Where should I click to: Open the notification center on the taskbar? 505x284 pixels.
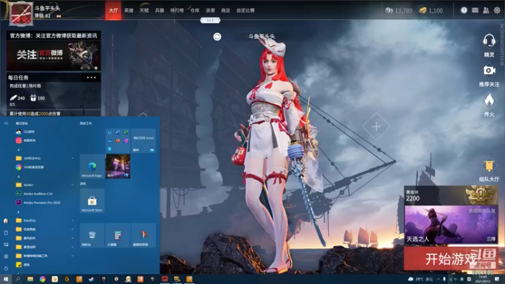497,279
